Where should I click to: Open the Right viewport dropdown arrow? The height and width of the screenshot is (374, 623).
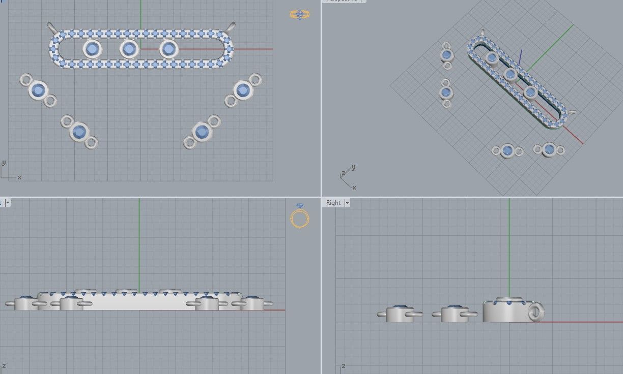(x=347, y=203)
